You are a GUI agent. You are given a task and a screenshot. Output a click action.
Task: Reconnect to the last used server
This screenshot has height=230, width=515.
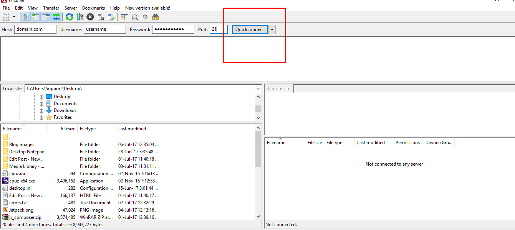(x=111, y=17)
